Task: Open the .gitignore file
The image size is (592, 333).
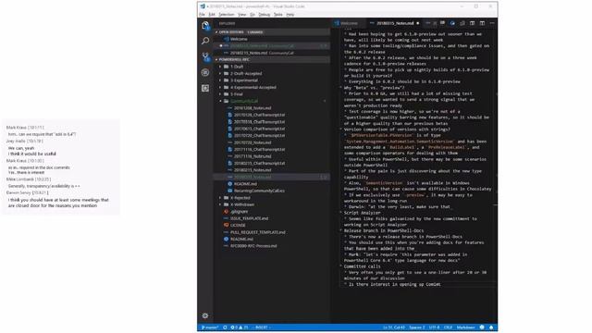Action: 272,212
